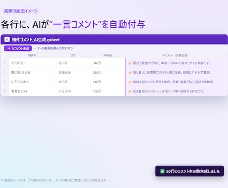The height and width of the screenshot is (188, 228).
Task: Click row number 1 header
Action: click(x=4, y=63)
